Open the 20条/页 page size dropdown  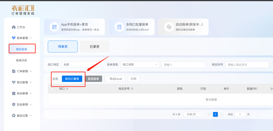point(193,114)
